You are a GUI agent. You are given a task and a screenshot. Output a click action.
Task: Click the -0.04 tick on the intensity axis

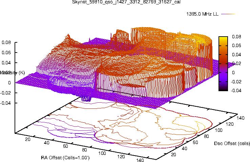[5, 103]
